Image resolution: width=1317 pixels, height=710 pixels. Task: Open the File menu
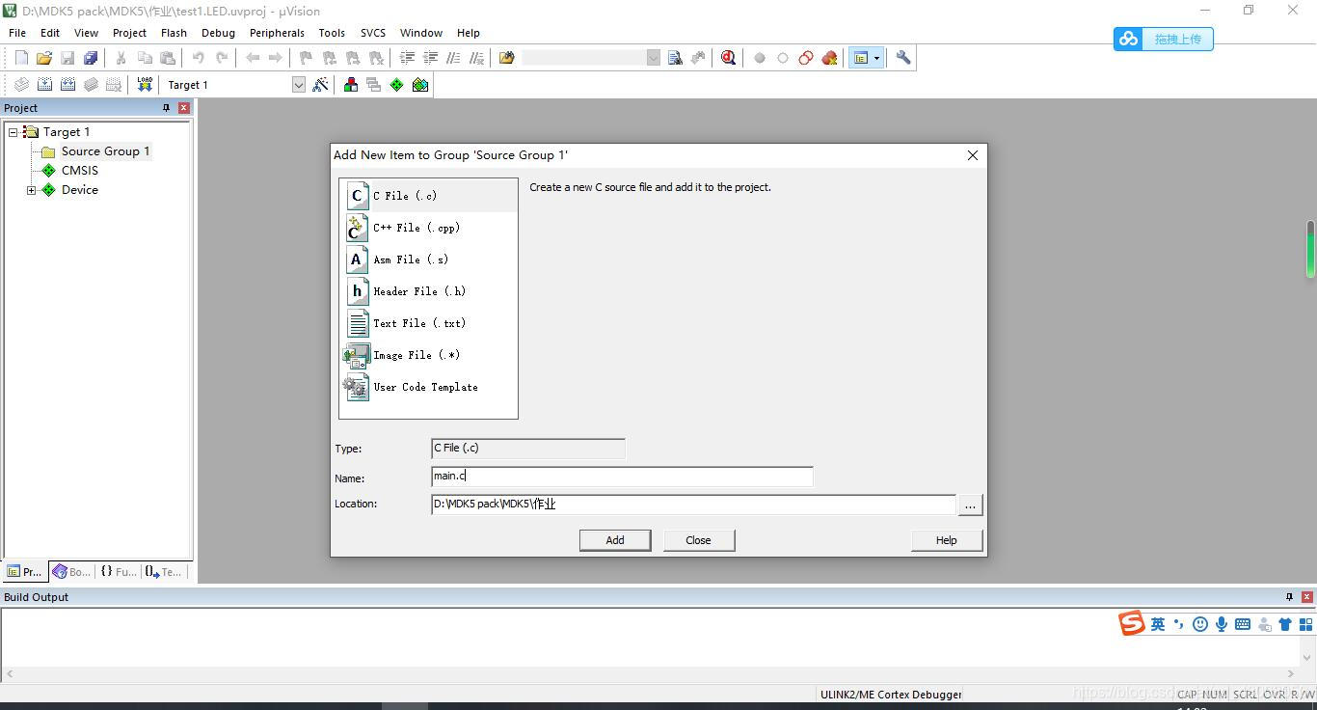[17, 33]
